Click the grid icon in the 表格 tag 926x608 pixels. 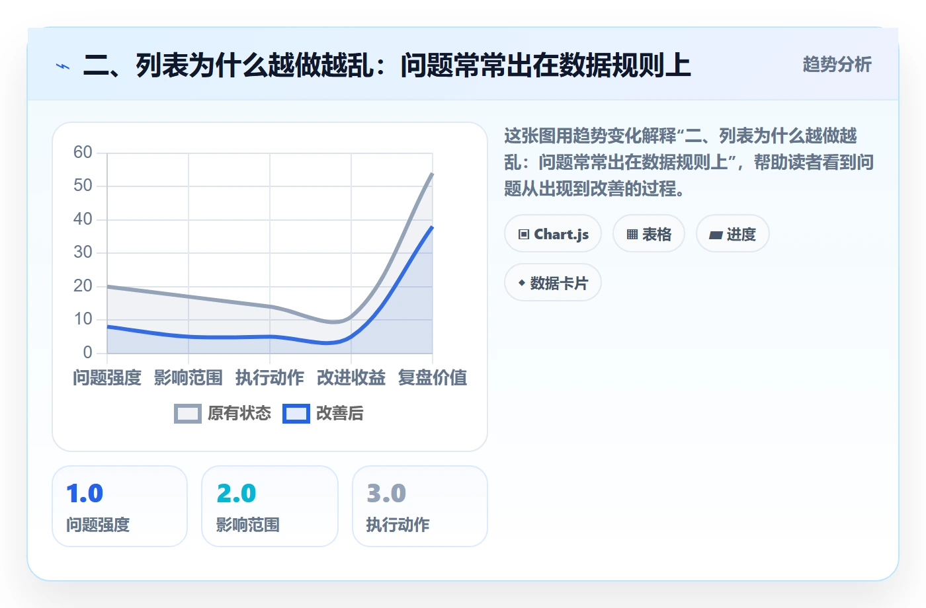tap(632, 235)
